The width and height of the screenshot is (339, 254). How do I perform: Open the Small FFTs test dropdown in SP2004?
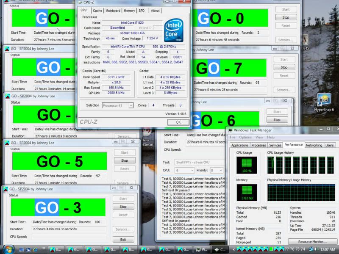click(200, 162)
